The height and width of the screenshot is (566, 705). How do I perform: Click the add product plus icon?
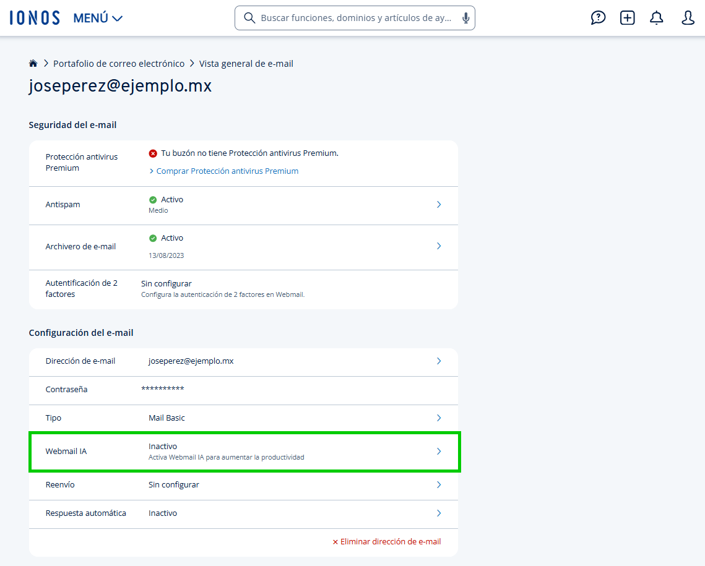(x=627, y=18)
